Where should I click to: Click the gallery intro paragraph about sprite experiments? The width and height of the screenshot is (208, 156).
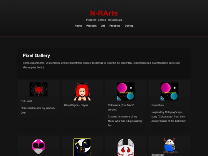point(101,65)
